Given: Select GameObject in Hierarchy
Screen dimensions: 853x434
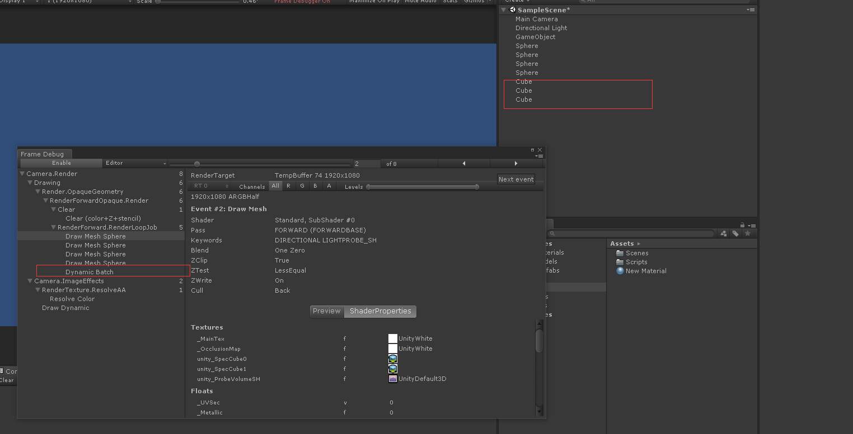Looking at the screenshot, I should point(536,37).
